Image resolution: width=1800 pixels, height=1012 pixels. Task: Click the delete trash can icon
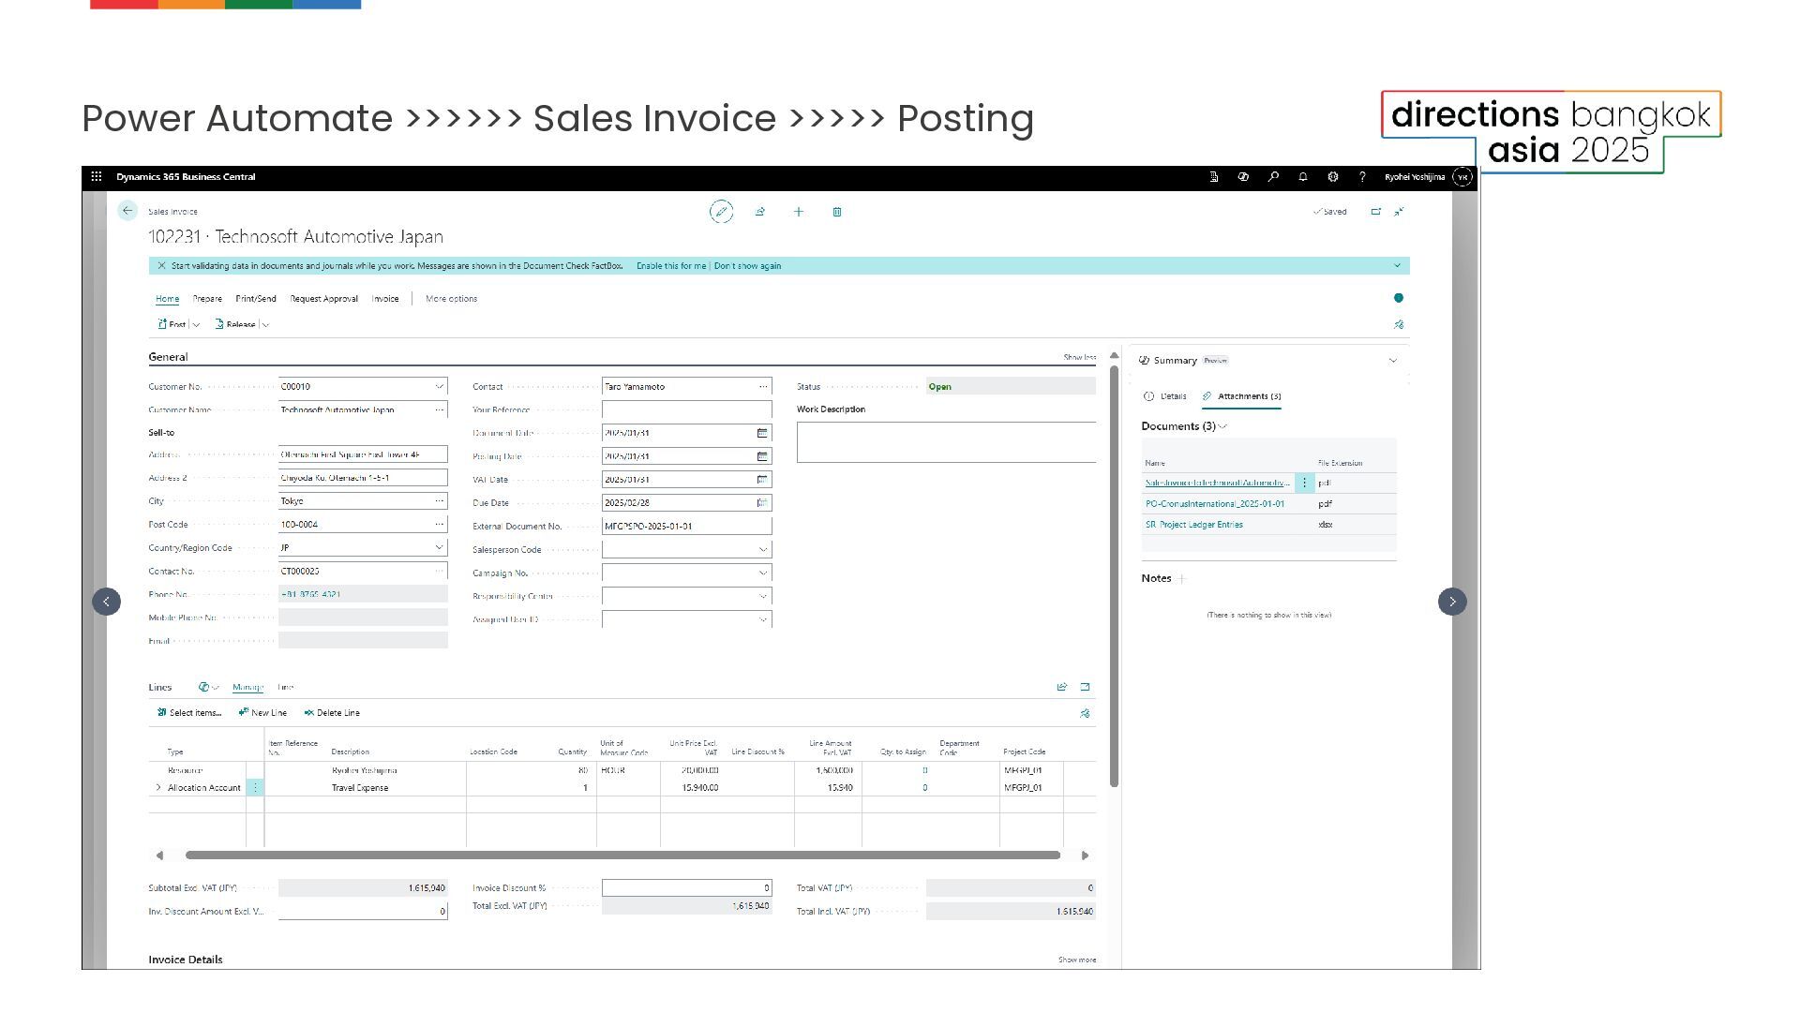coord(837,212)
